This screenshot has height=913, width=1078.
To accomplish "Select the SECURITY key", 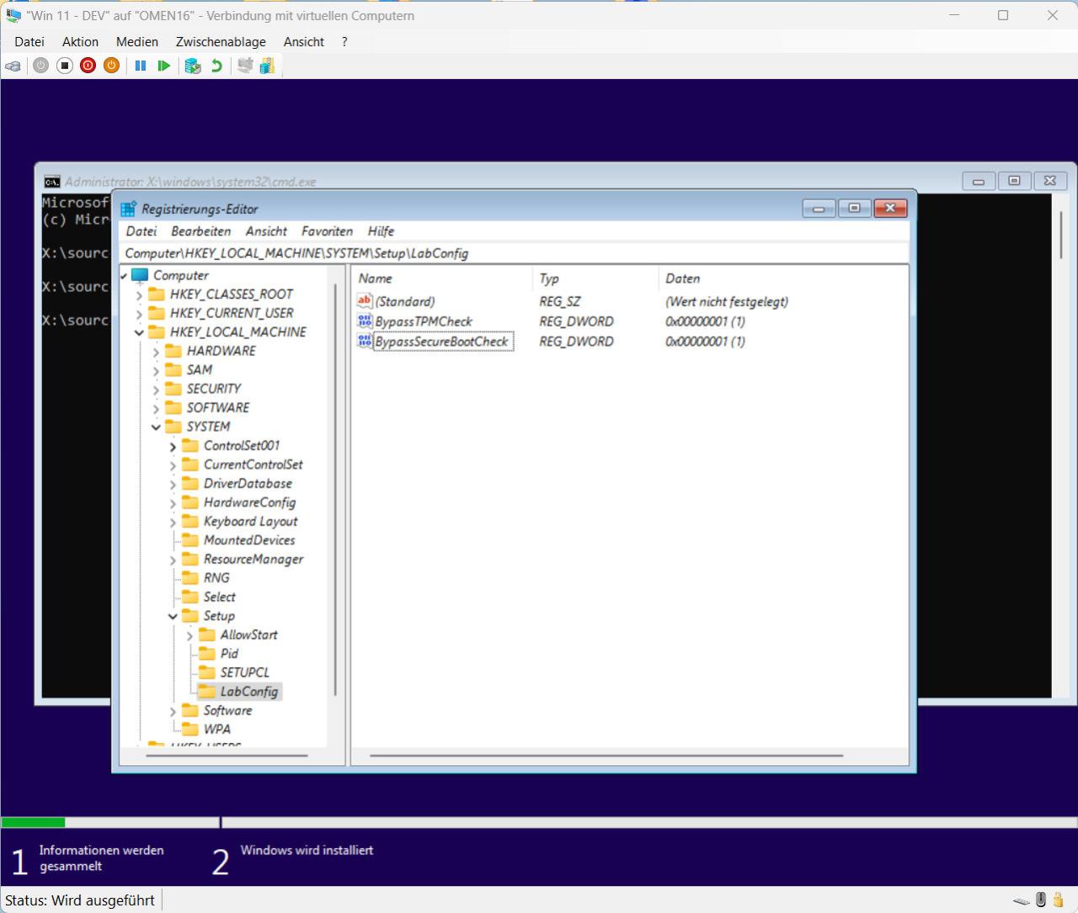I will tap(214, 389).
